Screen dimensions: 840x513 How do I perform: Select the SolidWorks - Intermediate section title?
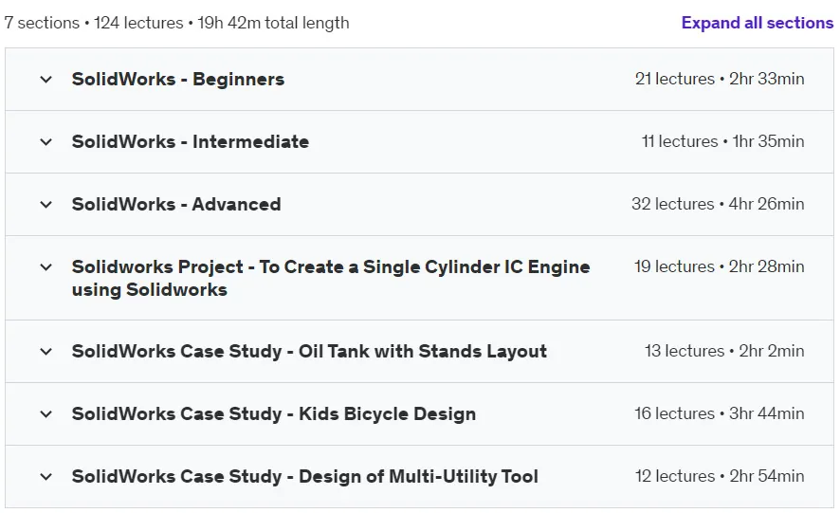coord(191,141)
